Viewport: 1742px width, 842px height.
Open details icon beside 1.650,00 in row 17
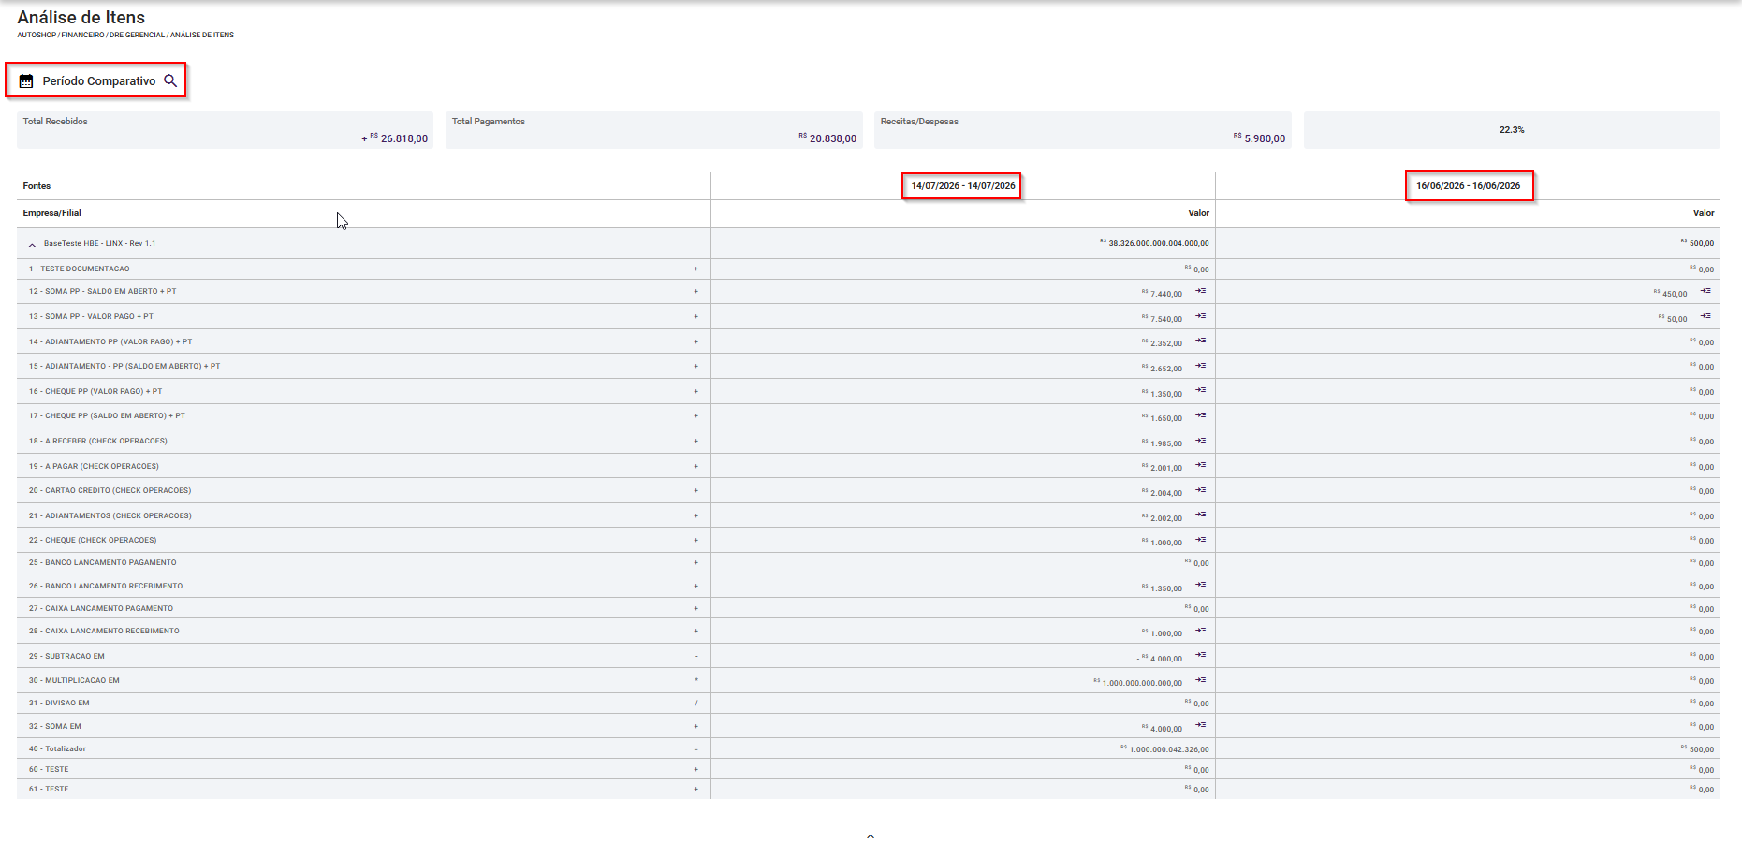click(1200, 415)
